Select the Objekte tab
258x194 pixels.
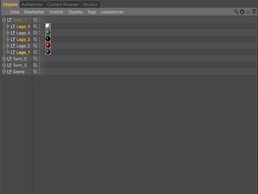10,5
